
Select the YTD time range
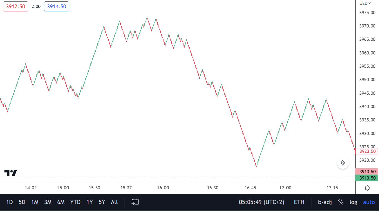[x=75, y=202]
